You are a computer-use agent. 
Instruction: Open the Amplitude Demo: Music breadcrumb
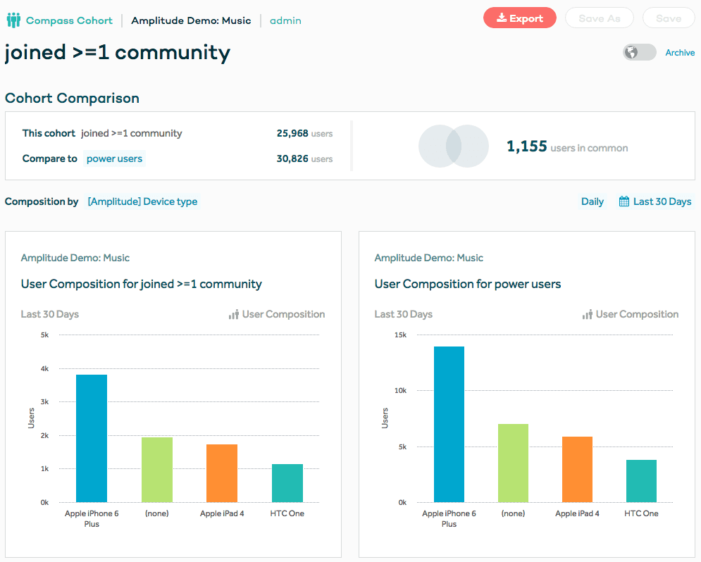tap(191, 20)
